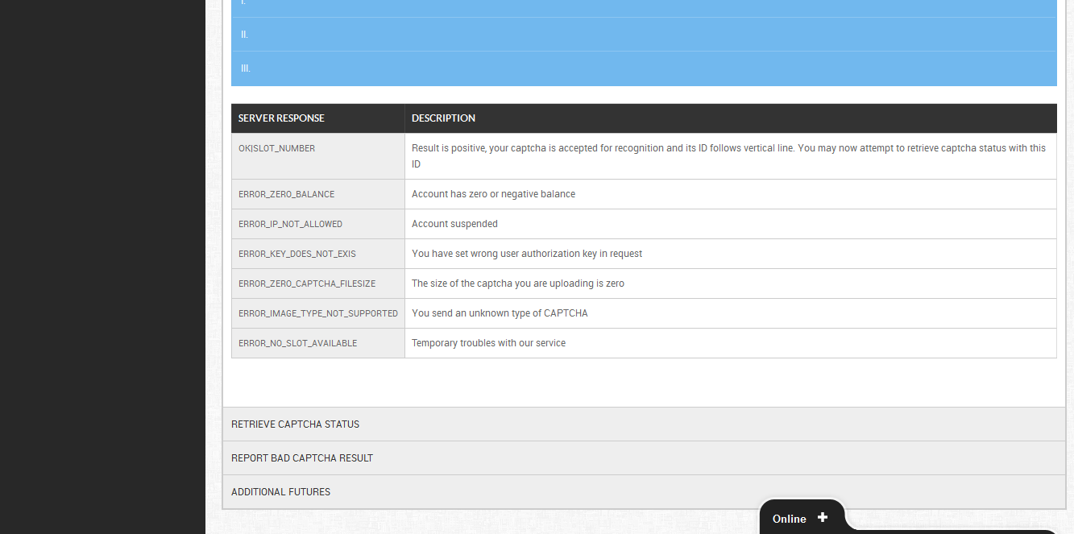Click 'Account has zero or negative balance'

(x=493, y=194)
